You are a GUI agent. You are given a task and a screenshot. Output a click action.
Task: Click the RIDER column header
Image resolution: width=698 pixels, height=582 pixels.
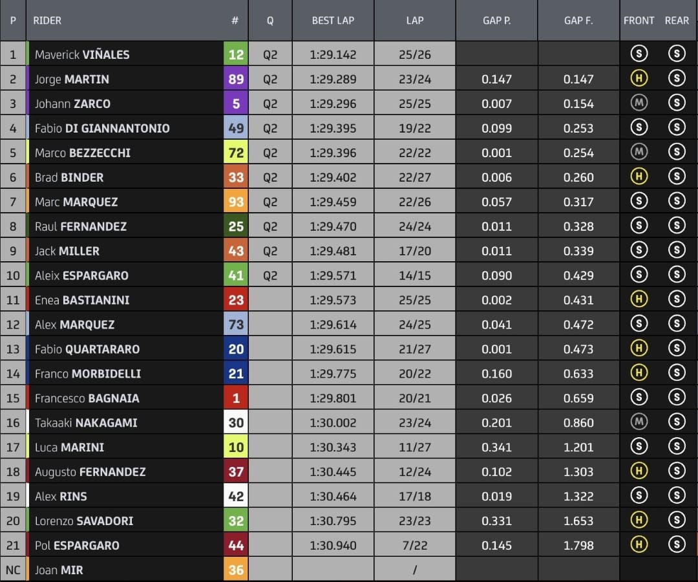(x=48, y=21)
